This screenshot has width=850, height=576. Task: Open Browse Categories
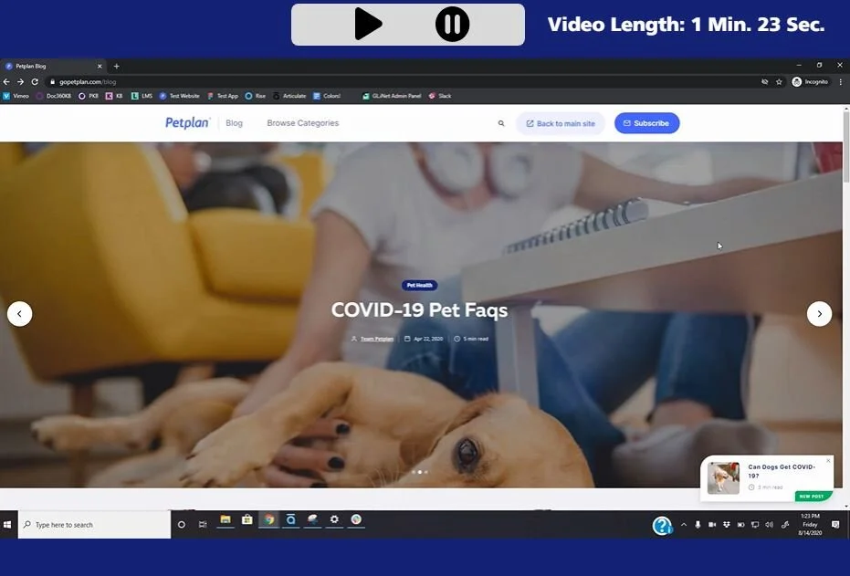pyautogui.click(x=302, y=122)
